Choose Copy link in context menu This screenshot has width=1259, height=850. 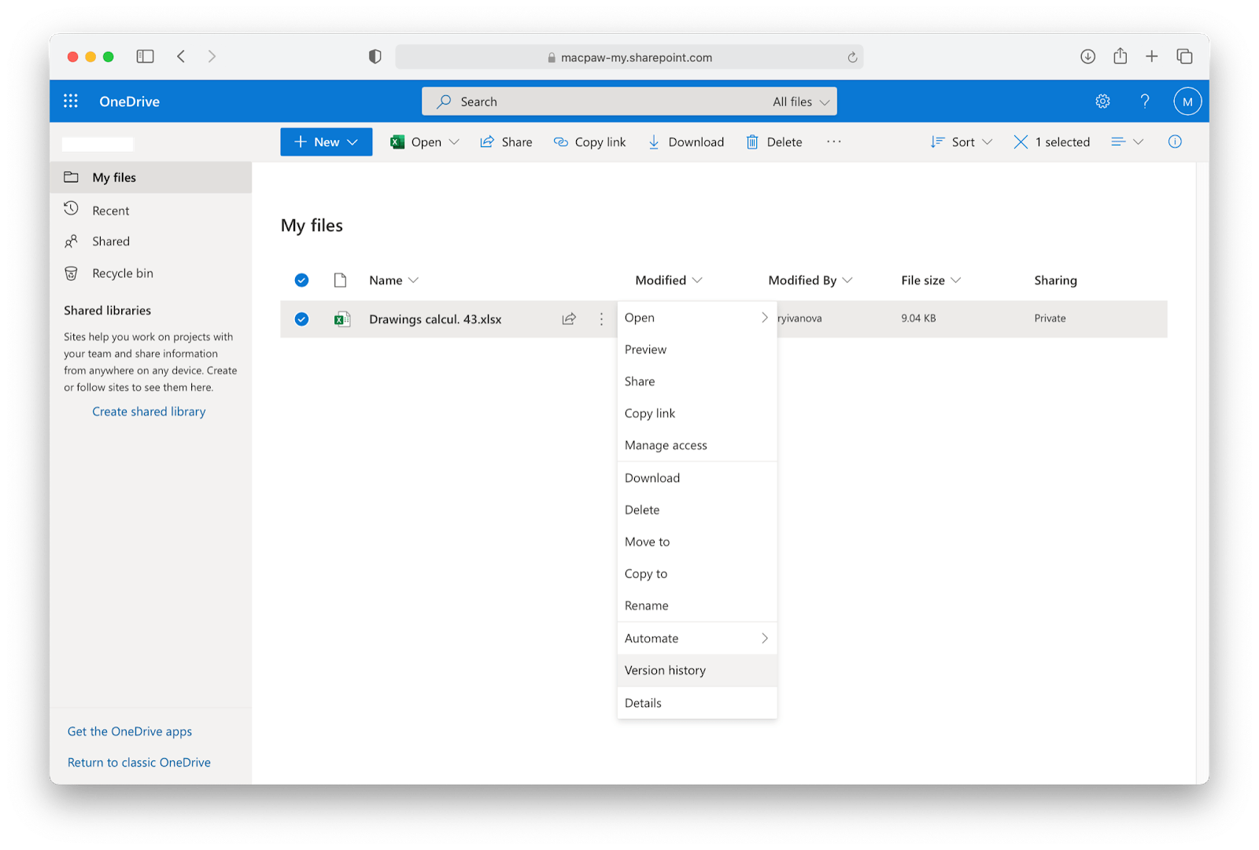pyautogui.click(x=697, y=413)
